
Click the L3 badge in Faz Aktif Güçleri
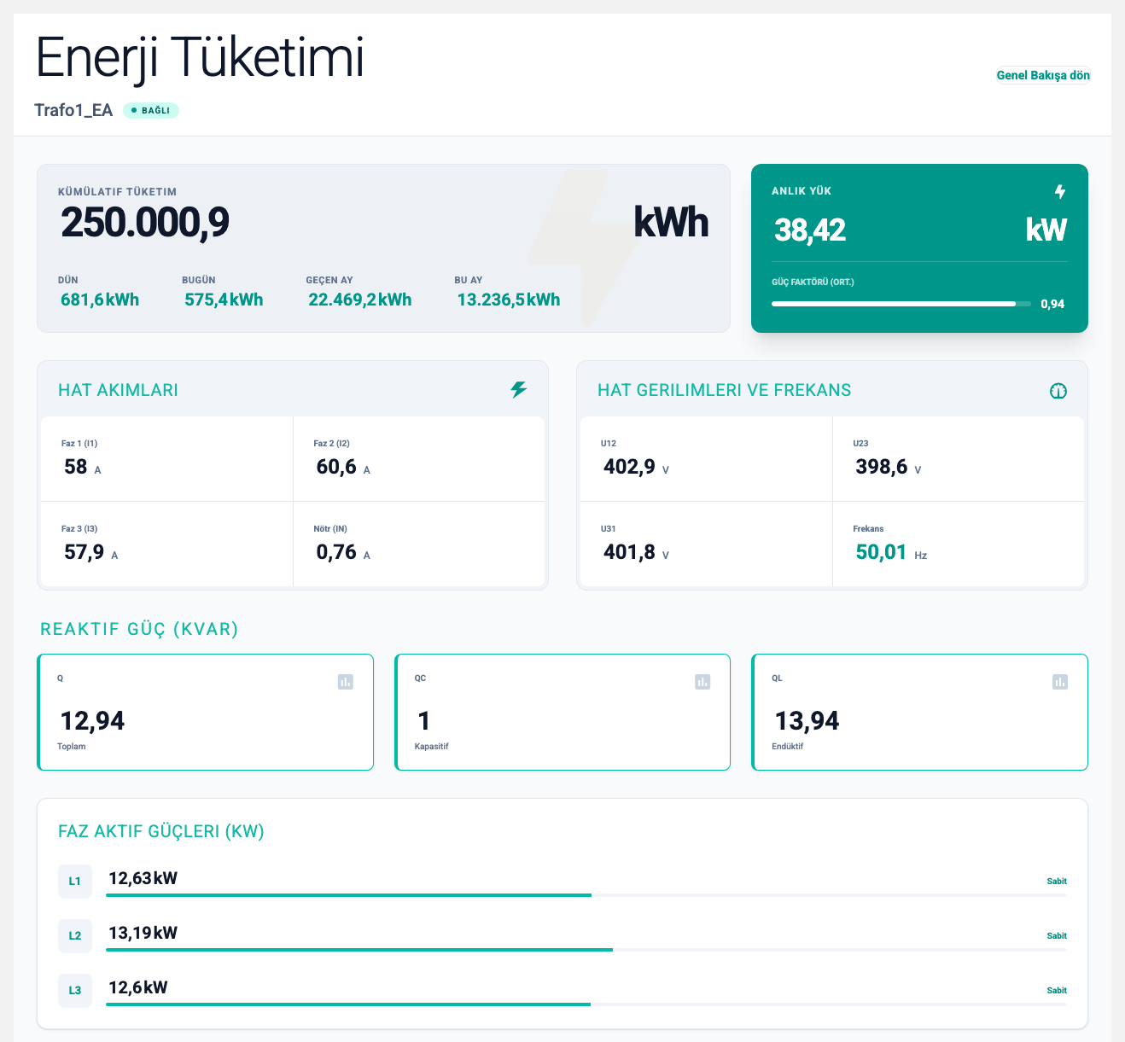pyautogui.click(x=75, y=990)
